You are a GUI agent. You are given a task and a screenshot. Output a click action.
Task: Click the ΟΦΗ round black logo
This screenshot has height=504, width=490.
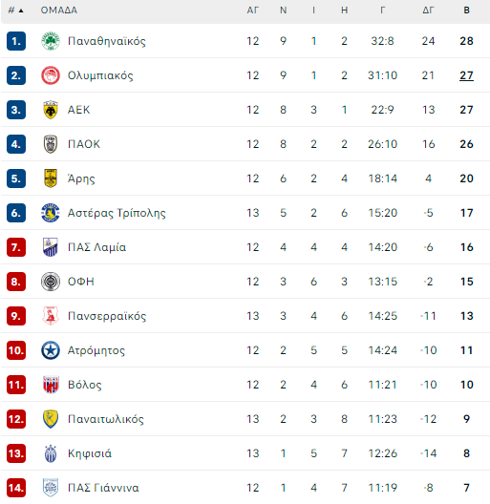51,282
